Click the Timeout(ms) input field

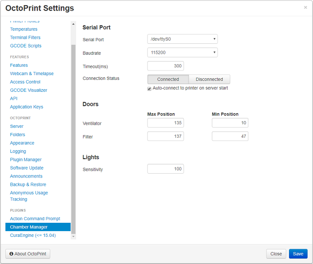pos(165,66)
